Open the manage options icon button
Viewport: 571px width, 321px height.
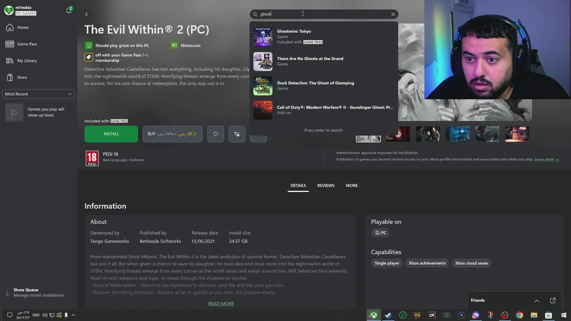[237, 134]
